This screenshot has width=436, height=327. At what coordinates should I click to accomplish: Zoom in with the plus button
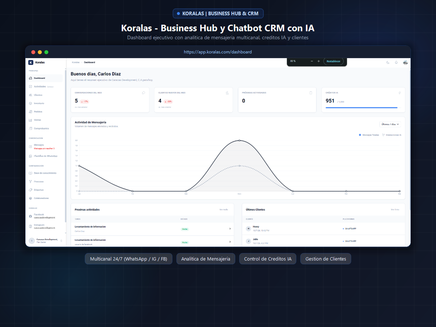[x=319, y=61]
